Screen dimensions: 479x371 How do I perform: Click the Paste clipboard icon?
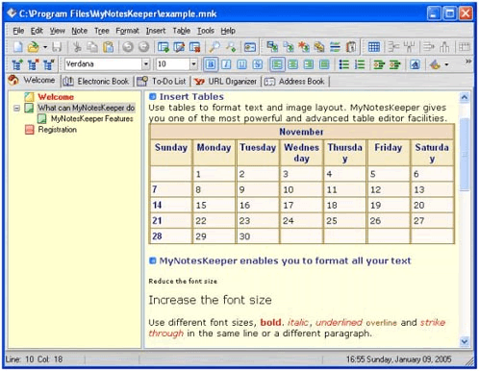108,47
